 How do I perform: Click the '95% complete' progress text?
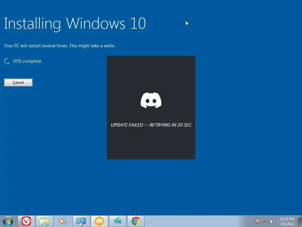point(27,61)
